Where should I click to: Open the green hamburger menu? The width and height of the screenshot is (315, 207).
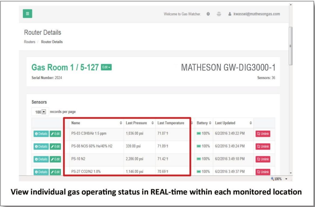click(27, 14)
